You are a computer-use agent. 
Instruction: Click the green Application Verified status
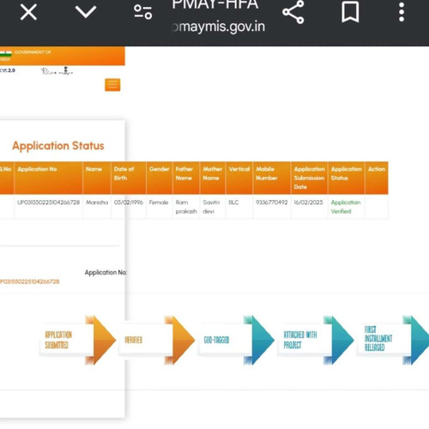tap(346, 207)
